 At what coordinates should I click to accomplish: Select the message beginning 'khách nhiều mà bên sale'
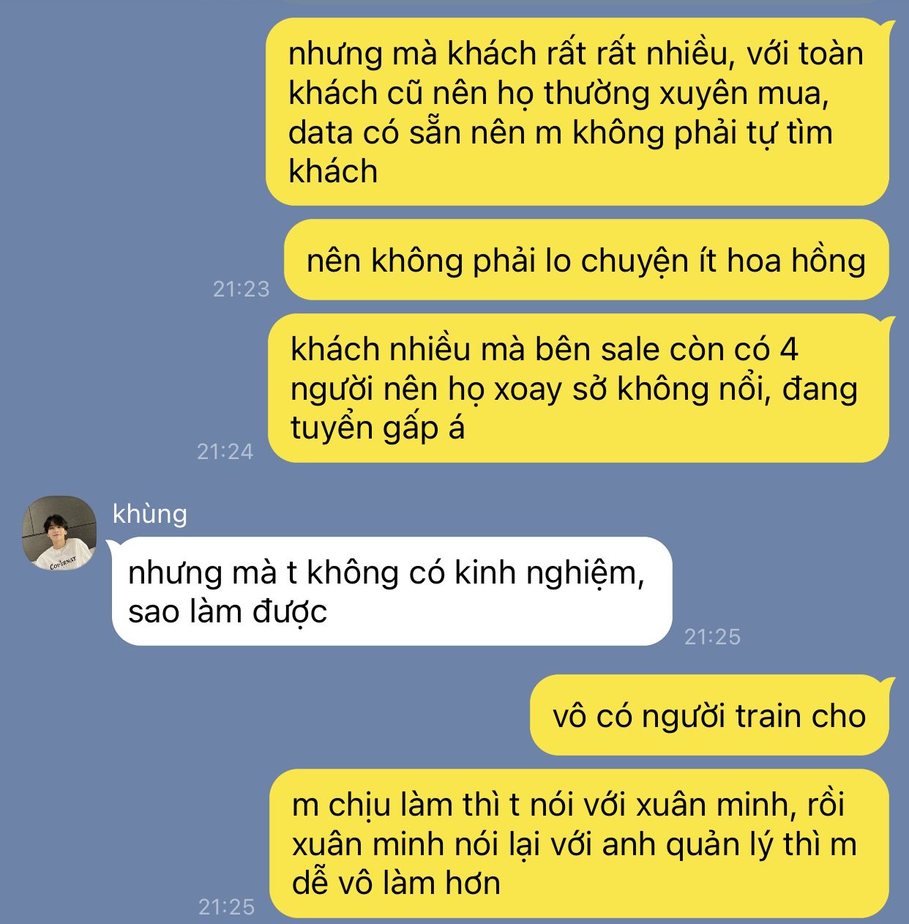[x=579, y=389]
